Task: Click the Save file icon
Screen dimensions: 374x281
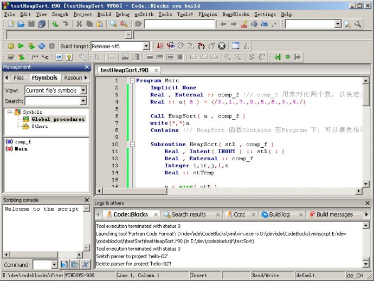Action: (x=31, y=24)
